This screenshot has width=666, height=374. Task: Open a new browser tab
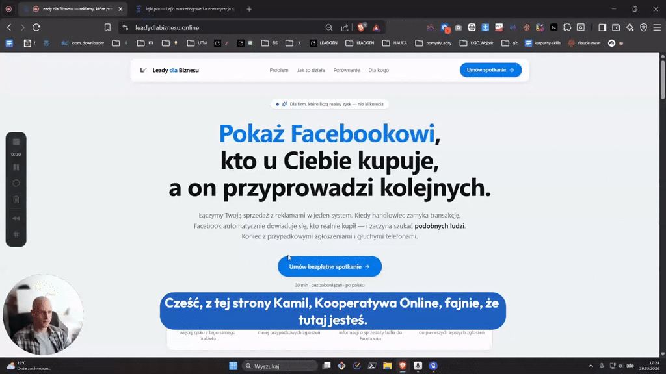[249, 9]
